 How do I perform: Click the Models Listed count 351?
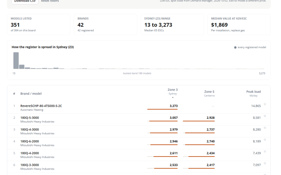pyautogui.click(x=15, y=25)
